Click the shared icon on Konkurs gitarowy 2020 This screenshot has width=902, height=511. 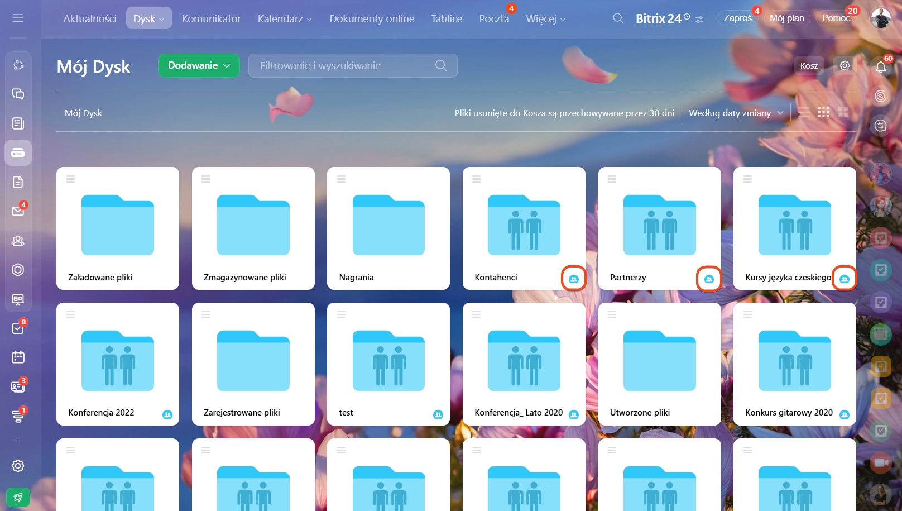tap(845, 414)
